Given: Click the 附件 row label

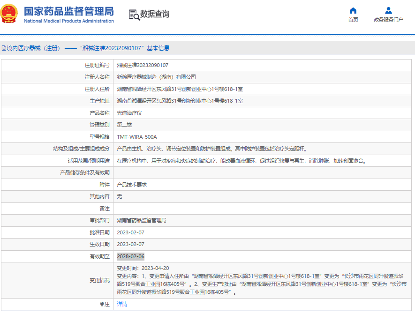Looking at the screenshot, I should (x=105, y=185).
